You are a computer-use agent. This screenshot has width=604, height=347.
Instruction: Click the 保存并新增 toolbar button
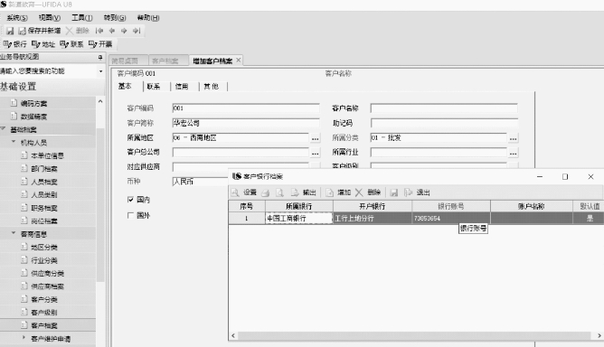(40, 31)
